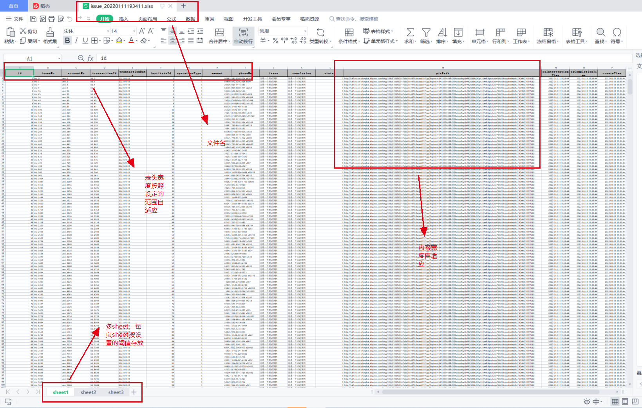Toggle Wrap Text (自动换行)
This screenshot has height=408, width=642.
(243, 36)
